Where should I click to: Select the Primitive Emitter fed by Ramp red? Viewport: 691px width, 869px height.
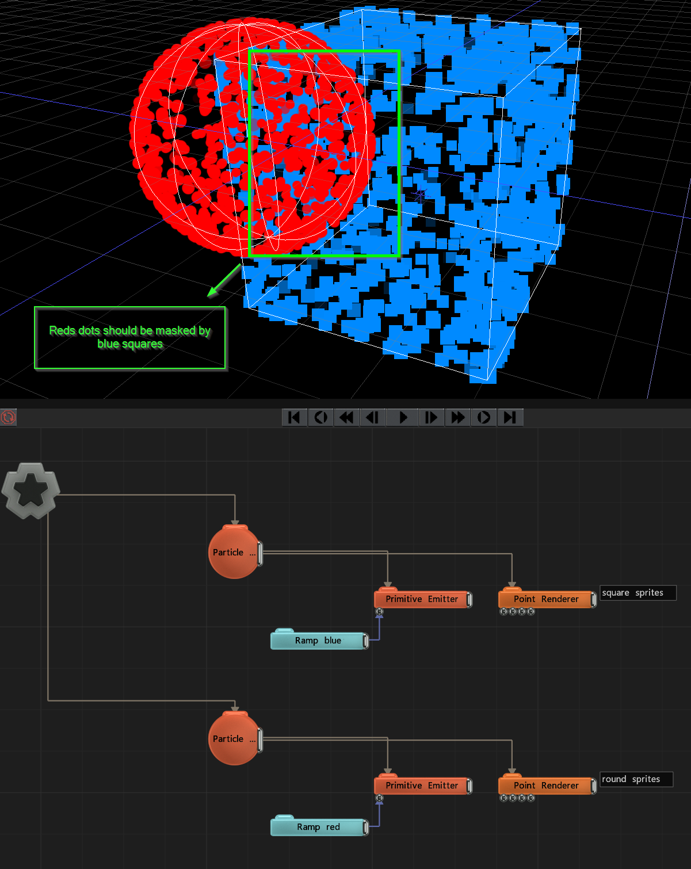pos(422,786)
